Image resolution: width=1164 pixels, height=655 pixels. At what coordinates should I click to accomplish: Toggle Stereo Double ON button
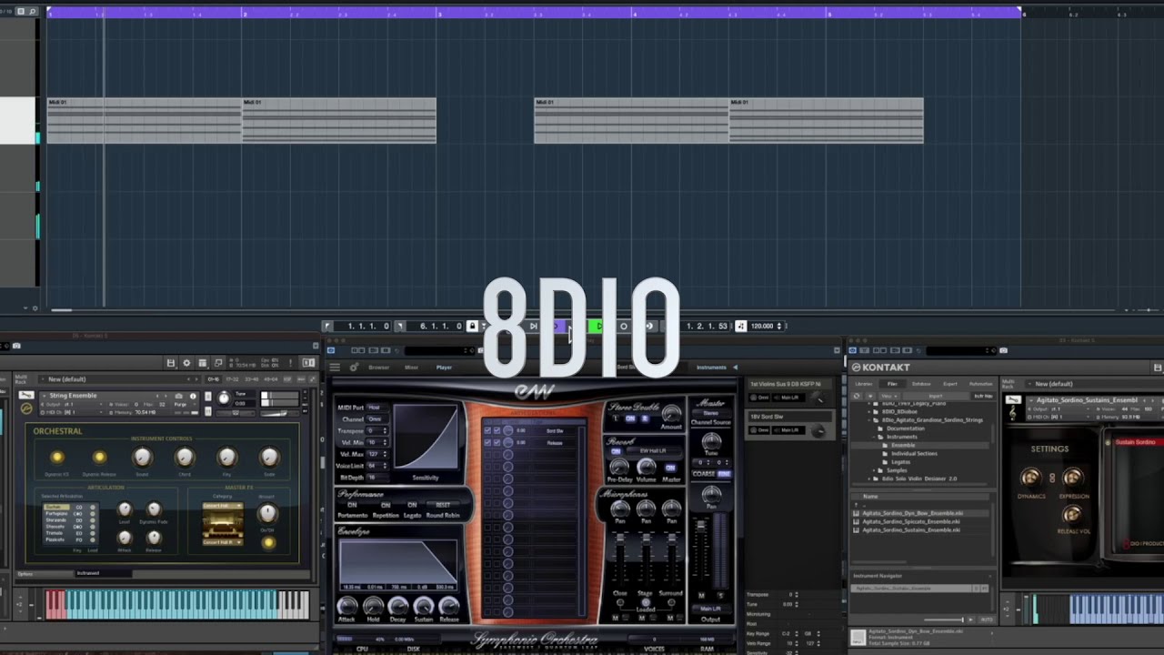(630, 418)
